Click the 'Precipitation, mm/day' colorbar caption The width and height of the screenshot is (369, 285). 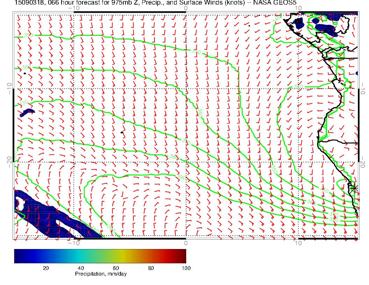coord(101,274)
